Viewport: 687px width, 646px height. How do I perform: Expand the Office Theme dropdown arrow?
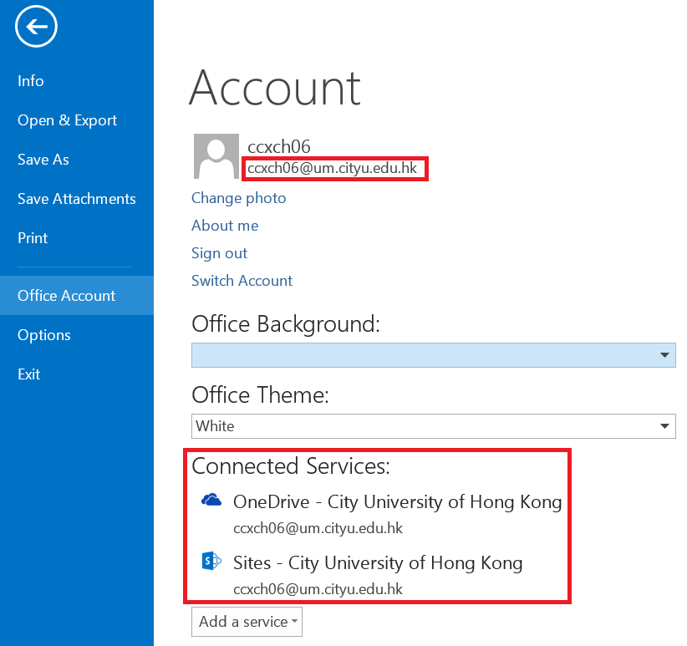[x=665, y=426]
